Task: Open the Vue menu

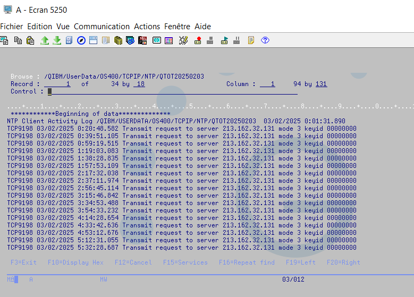Action: 63,27
